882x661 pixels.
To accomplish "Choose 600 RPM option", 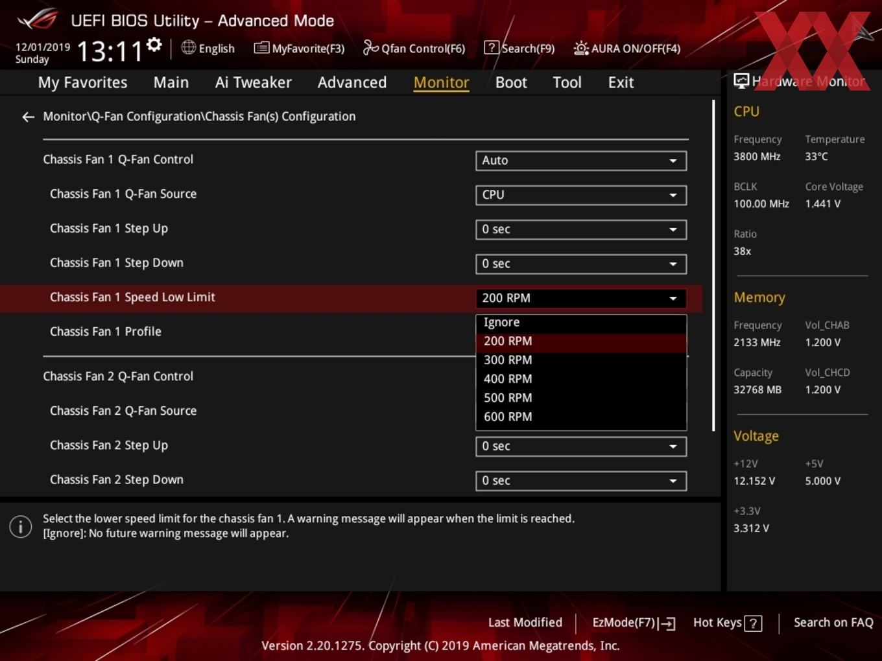I will click(x=581, y=417).
